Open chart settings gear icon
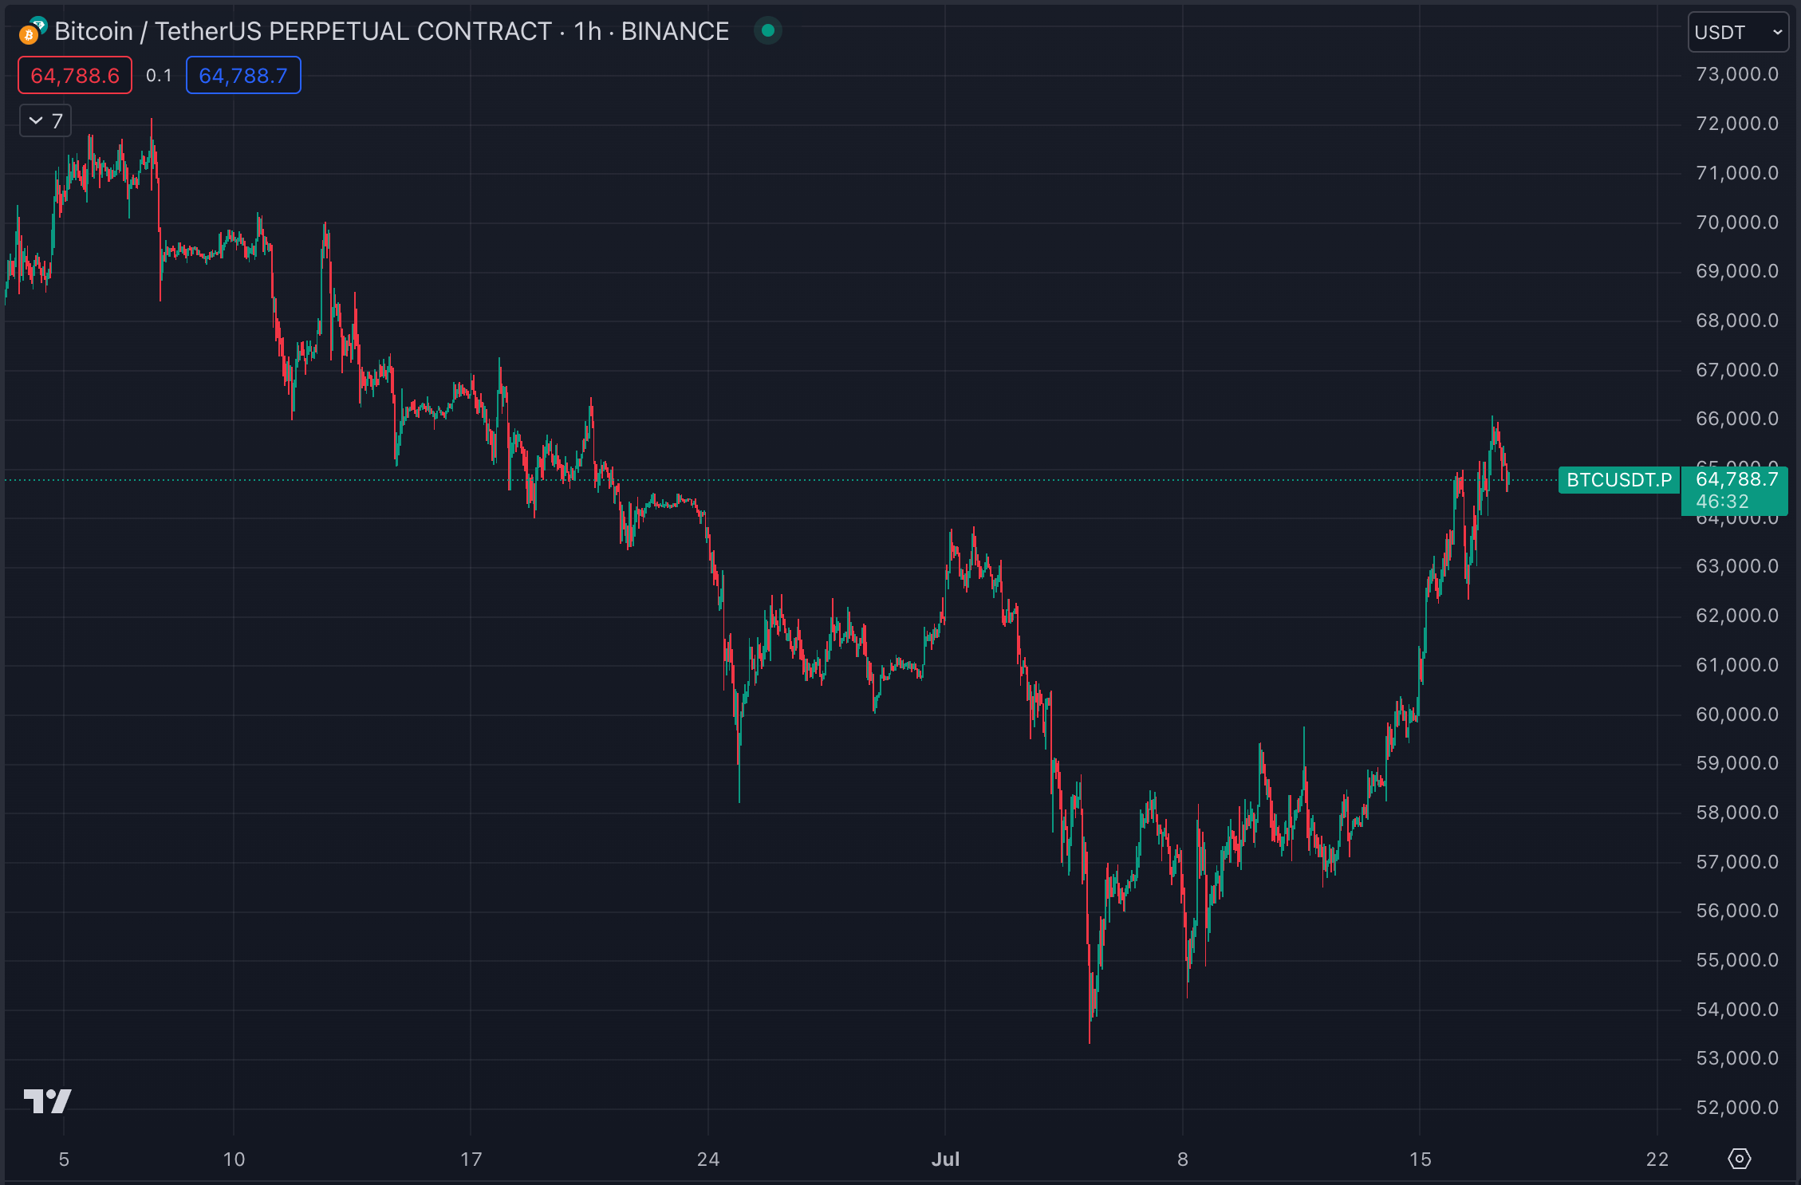1801x1185 pixels. [1739, 1159]
